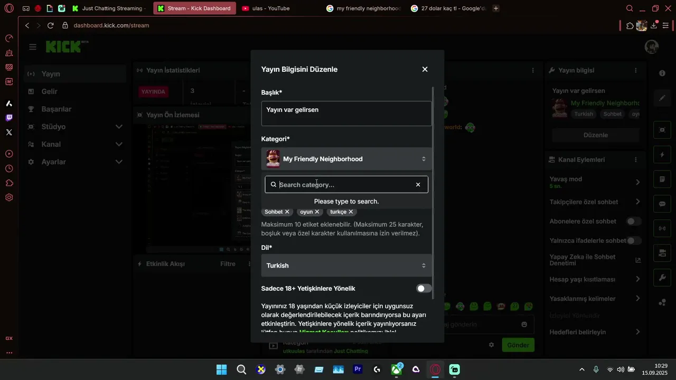Open the Kategori dropdown My Friendly Neighborhood

coord(346,159)
